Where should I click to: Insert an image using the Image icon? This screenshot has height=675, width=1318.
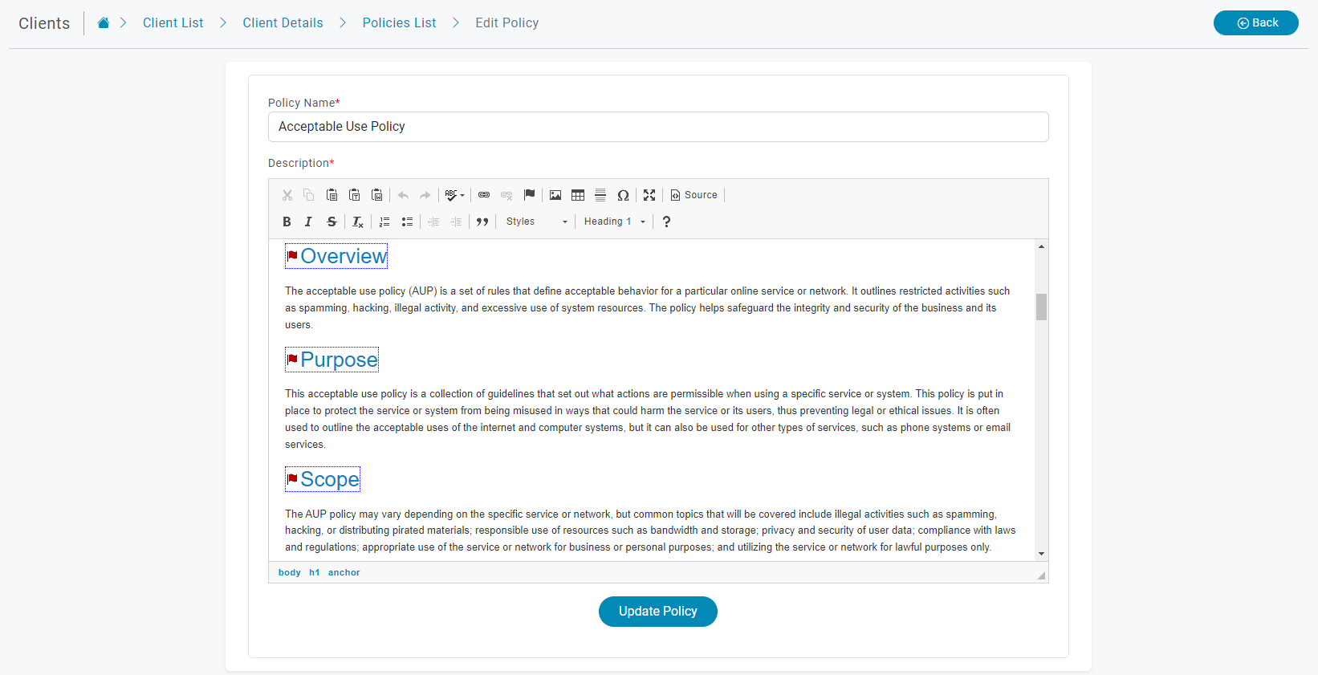pos(555,195)
